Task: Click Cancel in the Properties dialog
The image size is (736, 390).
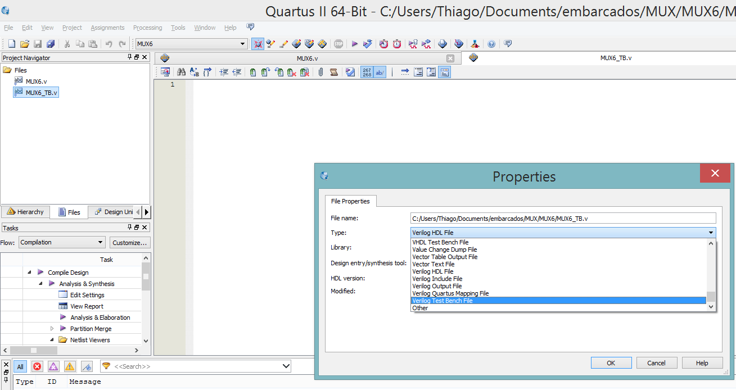Action: coord(656,363)
